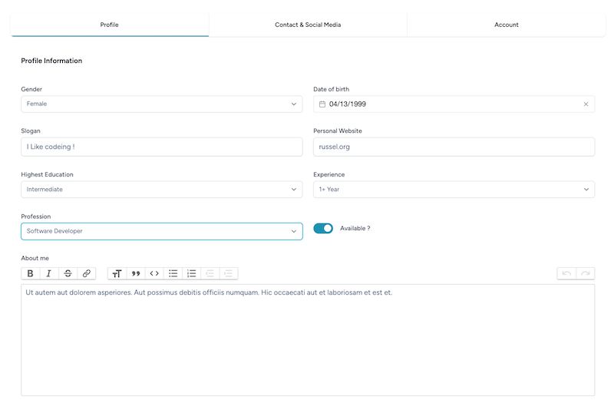The image size is (614, 403).
Task: Switch to the Contact & Social Media tab
Action: 308,25
